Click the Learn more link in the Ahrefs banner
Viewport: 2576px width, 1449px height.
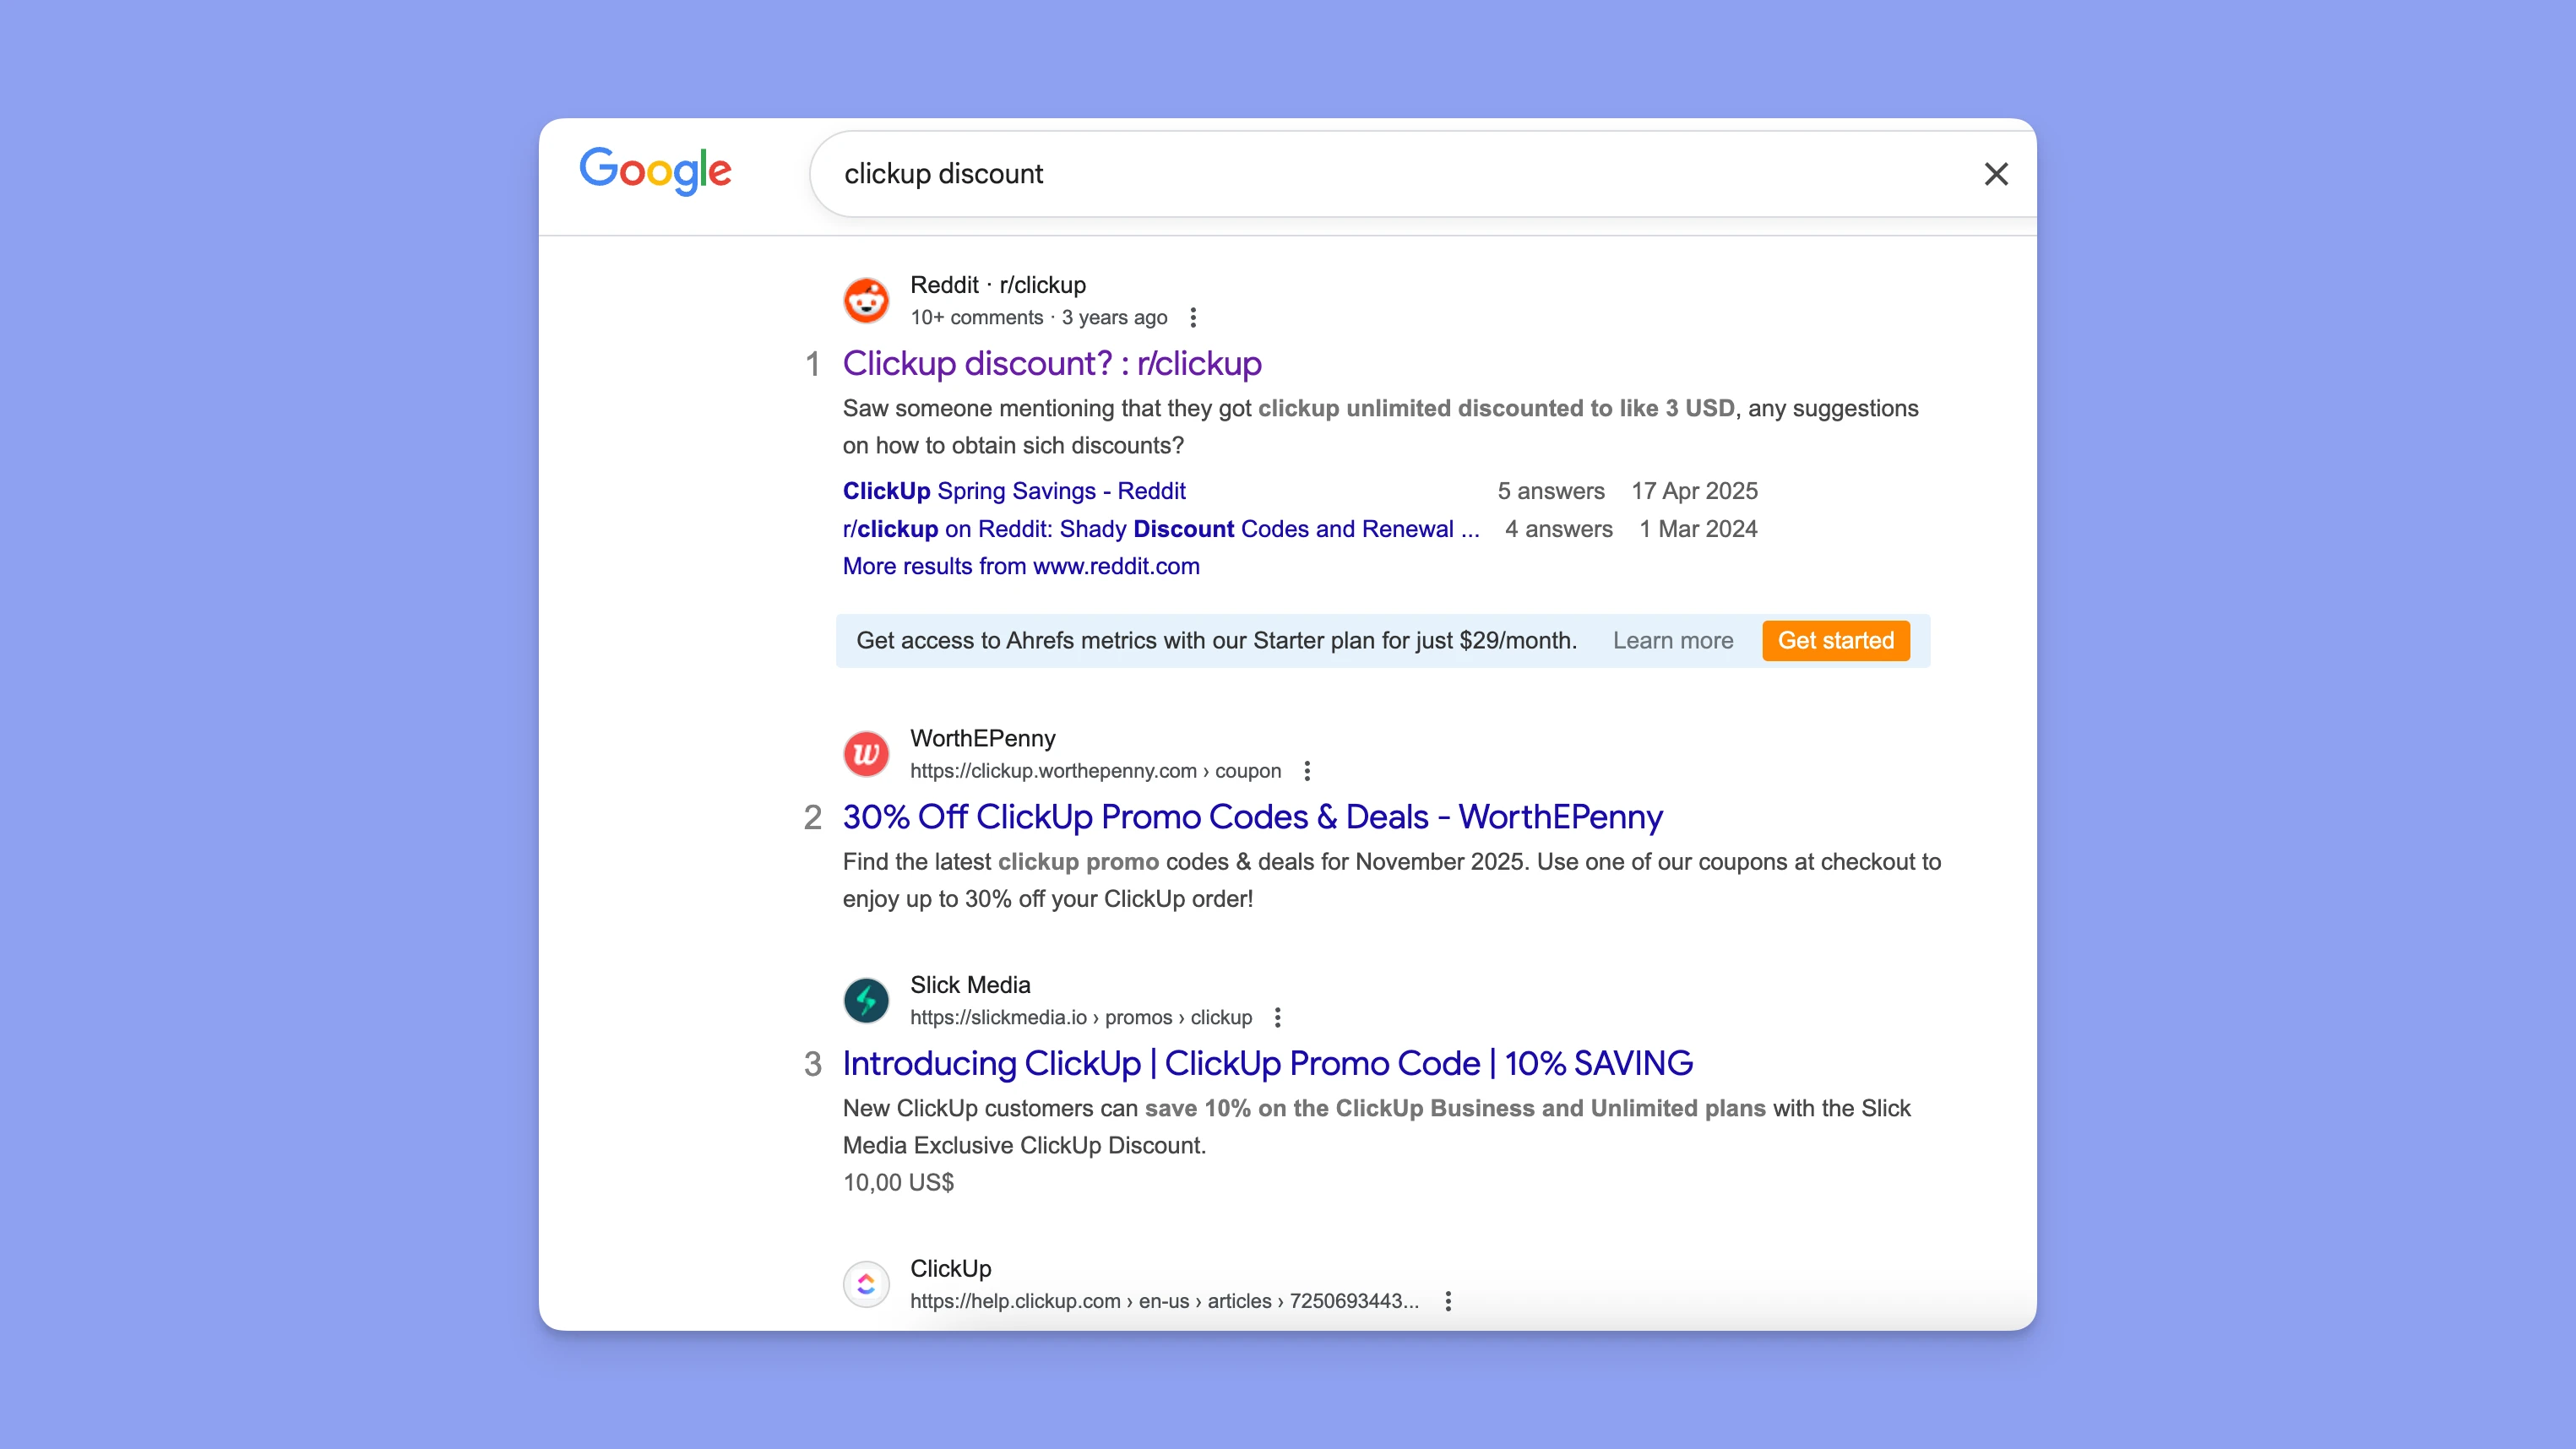click(1673, 641)
